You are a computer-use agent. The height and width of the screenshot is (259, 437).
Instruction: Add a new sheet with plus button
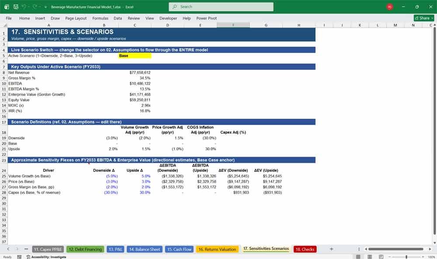(x=331, y=249)
